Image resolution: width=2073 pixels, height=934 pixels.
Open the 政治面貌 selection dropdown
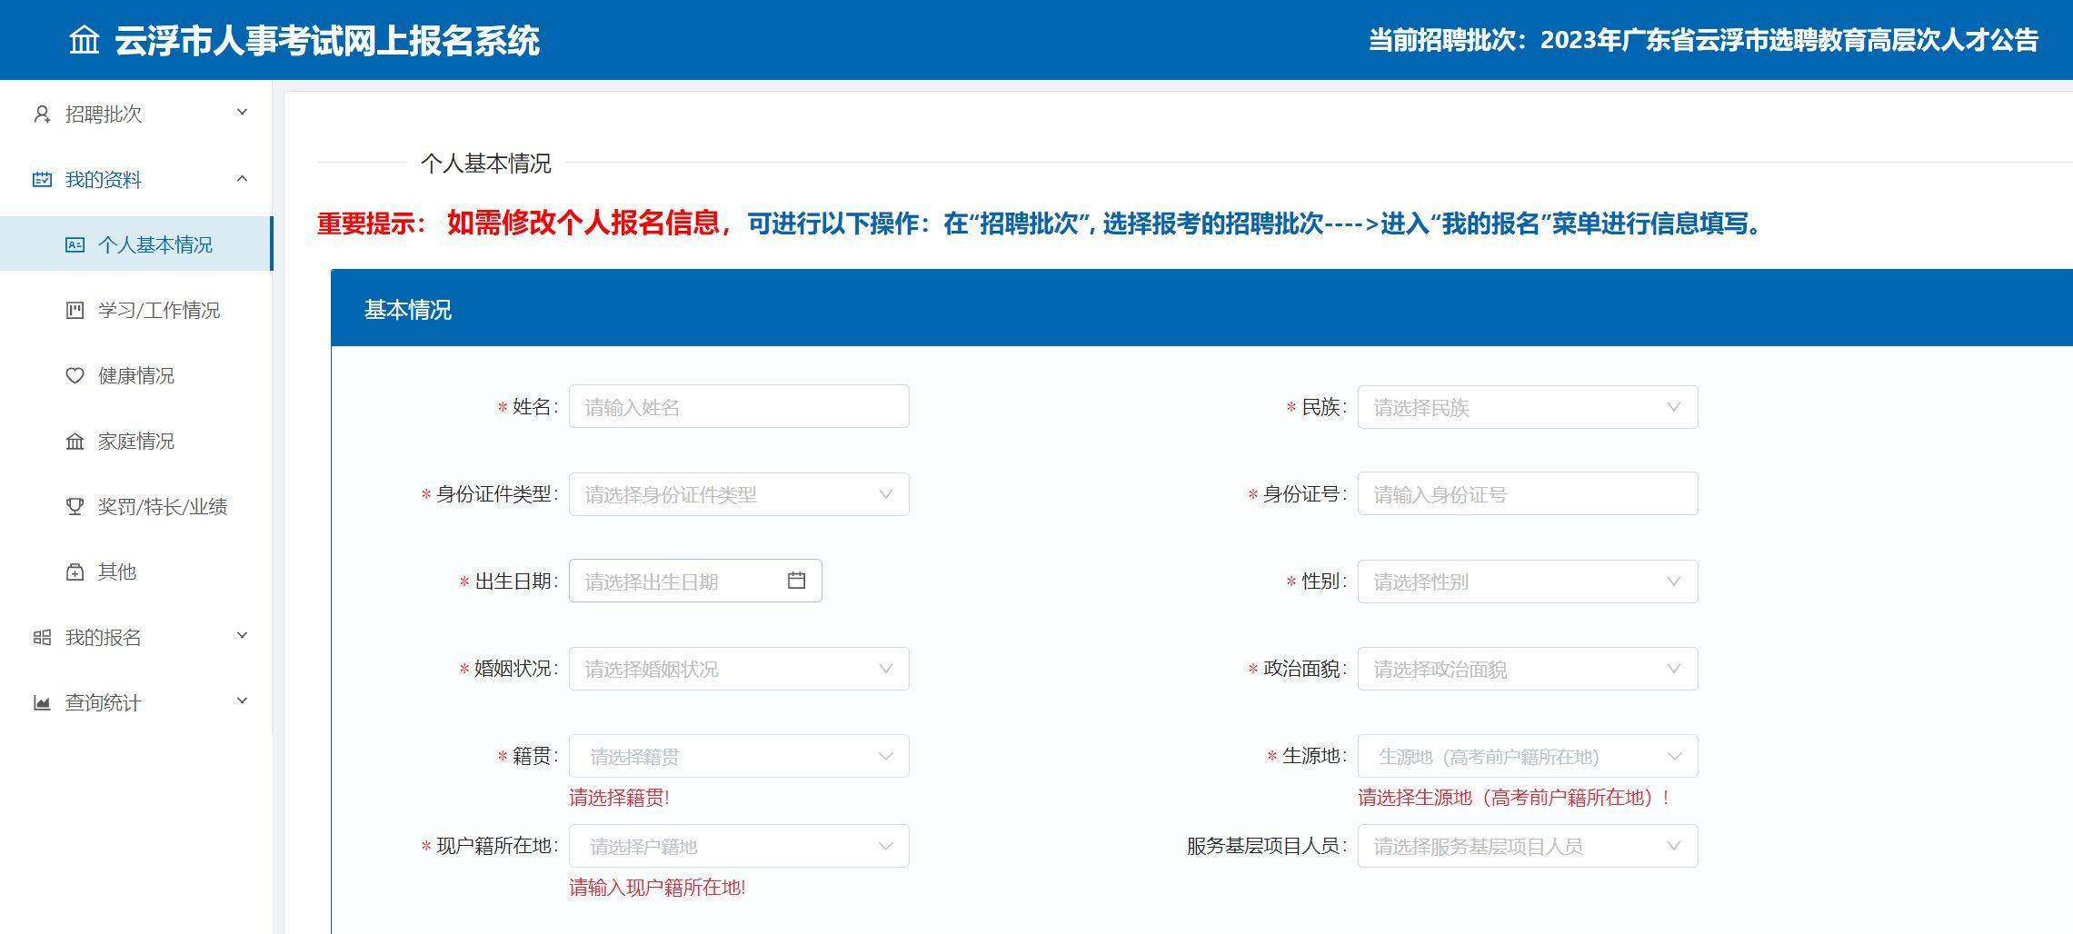click(1527, 669)
